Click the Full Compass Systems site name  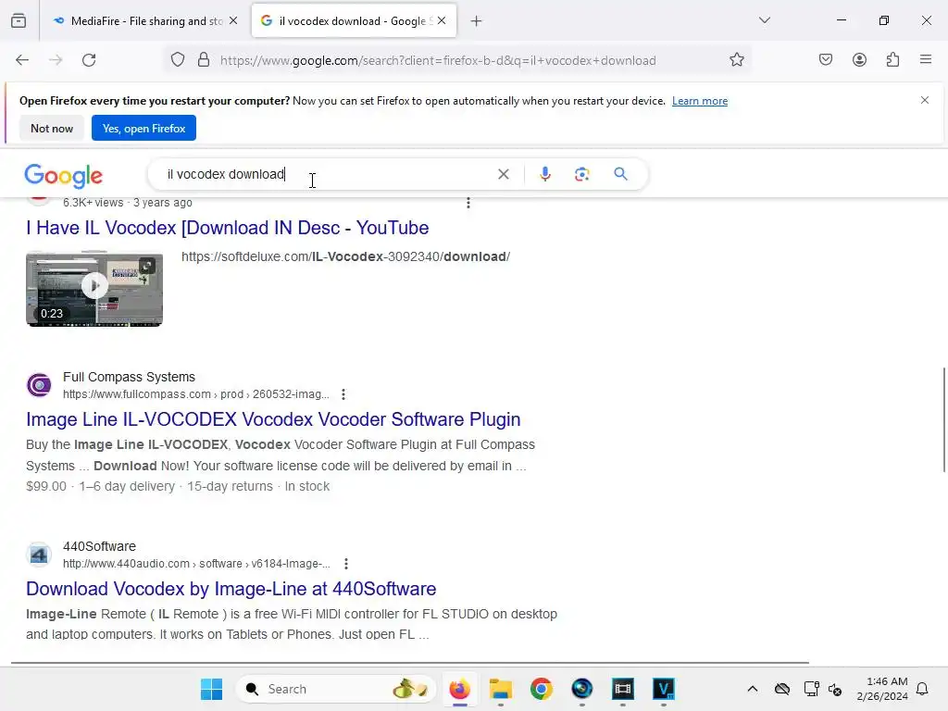tap(129, 378)
